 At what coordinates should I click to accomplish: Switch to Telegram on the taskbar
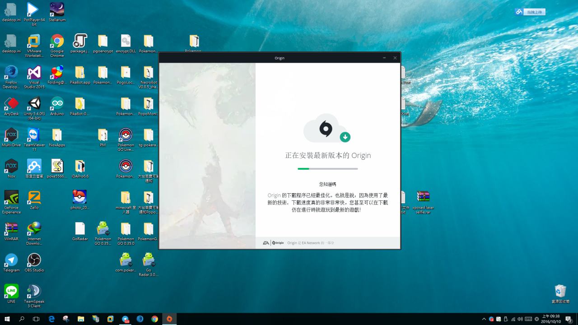coord(125,319)
